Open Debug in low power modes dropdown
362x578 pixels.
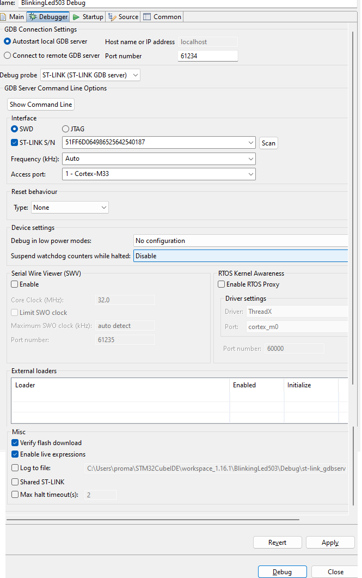241,241
